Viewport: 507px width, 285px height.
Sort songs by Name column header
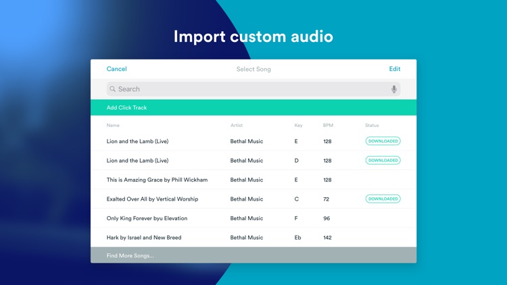tap(113, 126)
